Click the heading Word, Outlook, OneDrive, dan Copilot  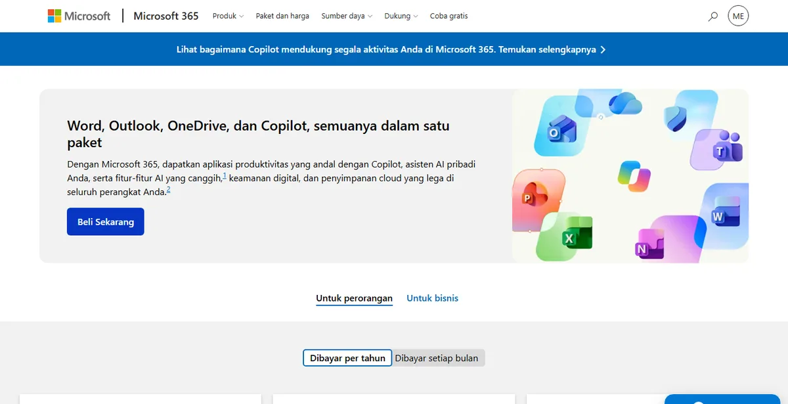click(258, 133)
